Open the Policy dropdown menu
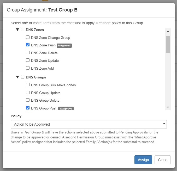 click(x=88, y=124)
